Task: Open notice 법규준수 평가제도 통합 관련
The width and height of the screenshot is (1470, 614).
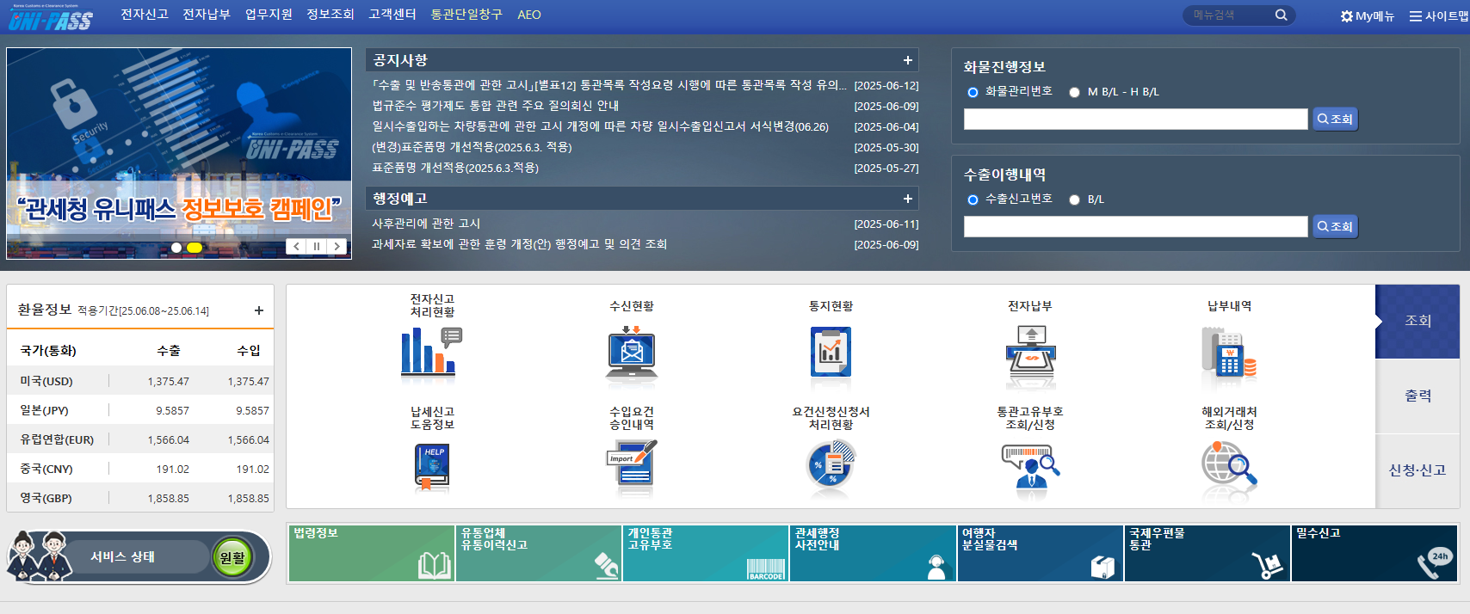Action: pos(496,106)
